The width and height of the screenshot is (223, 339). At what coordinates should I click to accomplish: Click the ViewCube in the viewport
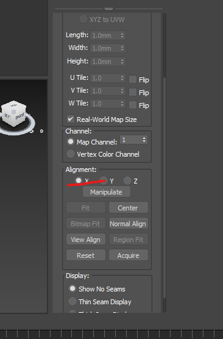[14, 113]
